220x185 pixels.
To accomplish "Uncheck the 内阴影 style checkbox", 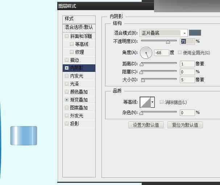I will click(67, 68).
